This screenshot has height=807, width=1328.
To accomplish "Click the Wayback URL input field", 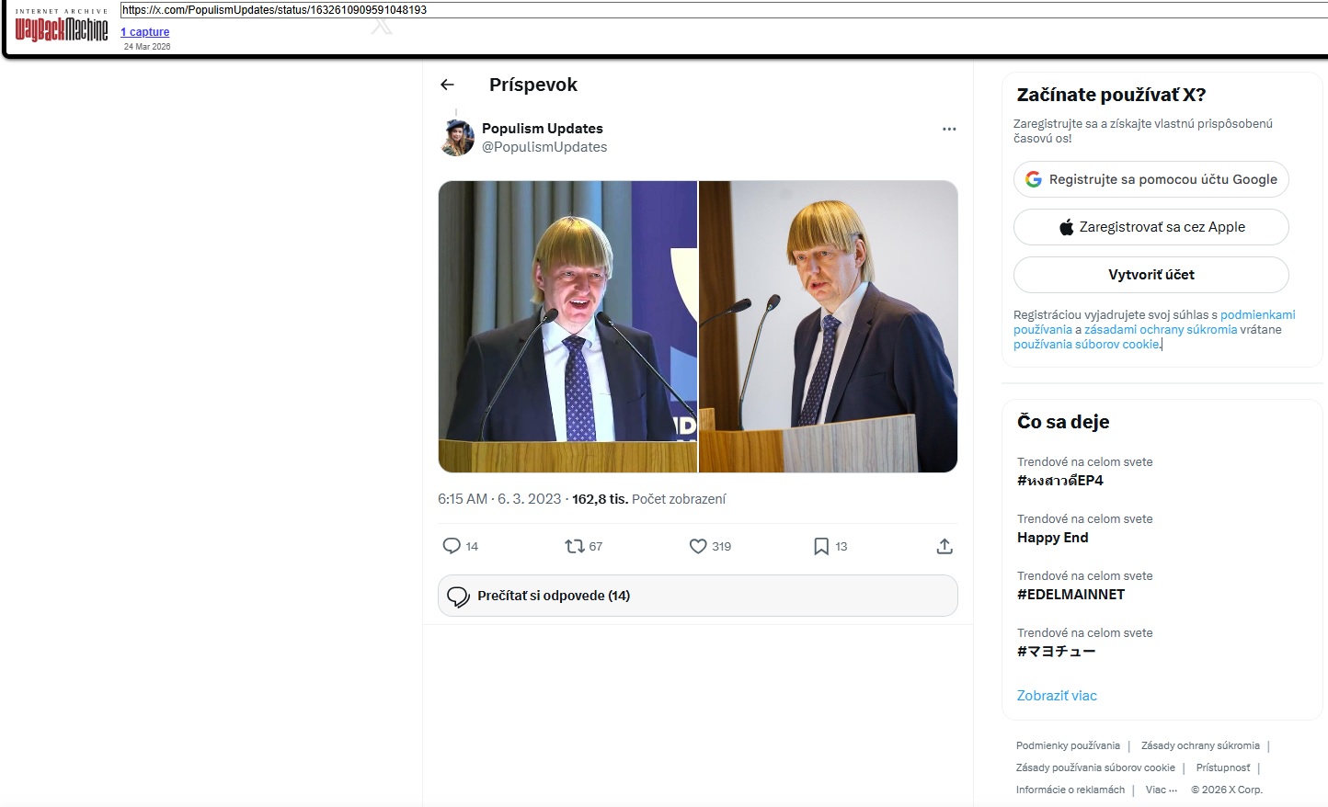I will pyautogui.click(x=717, y=10).
